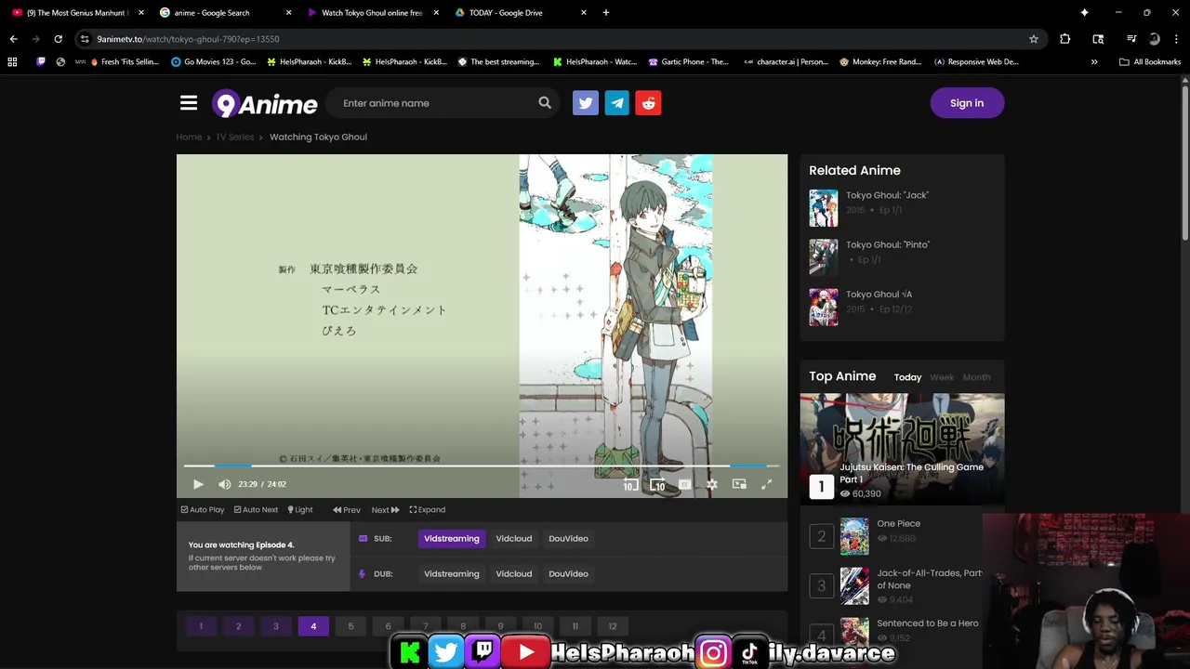
Task: Click the Gemini sparkle icon in title bar
Action: point(1084,12)
